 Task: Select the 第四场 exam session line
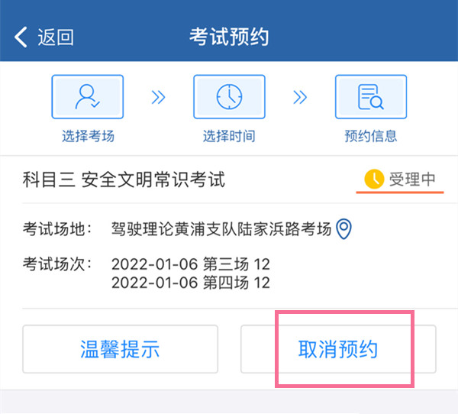coord(190,283)
